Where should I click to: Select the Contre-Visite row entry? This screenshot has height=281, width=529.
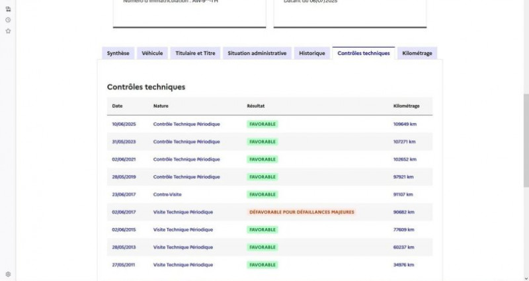click(167, 194)
